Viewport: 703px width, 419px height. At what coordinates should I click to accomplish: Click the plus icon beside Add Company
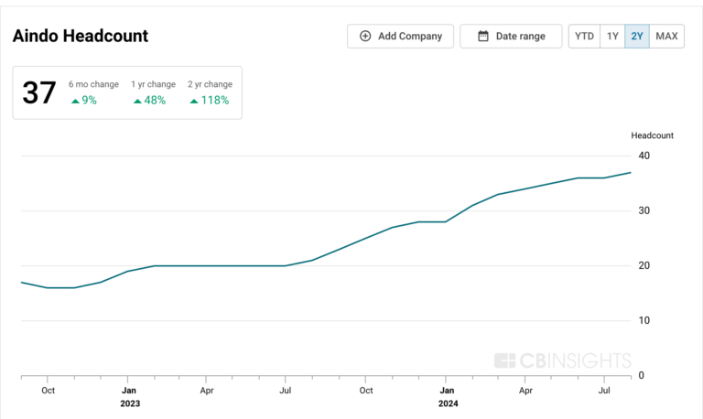pyautogui.click(x=365, y=37)
